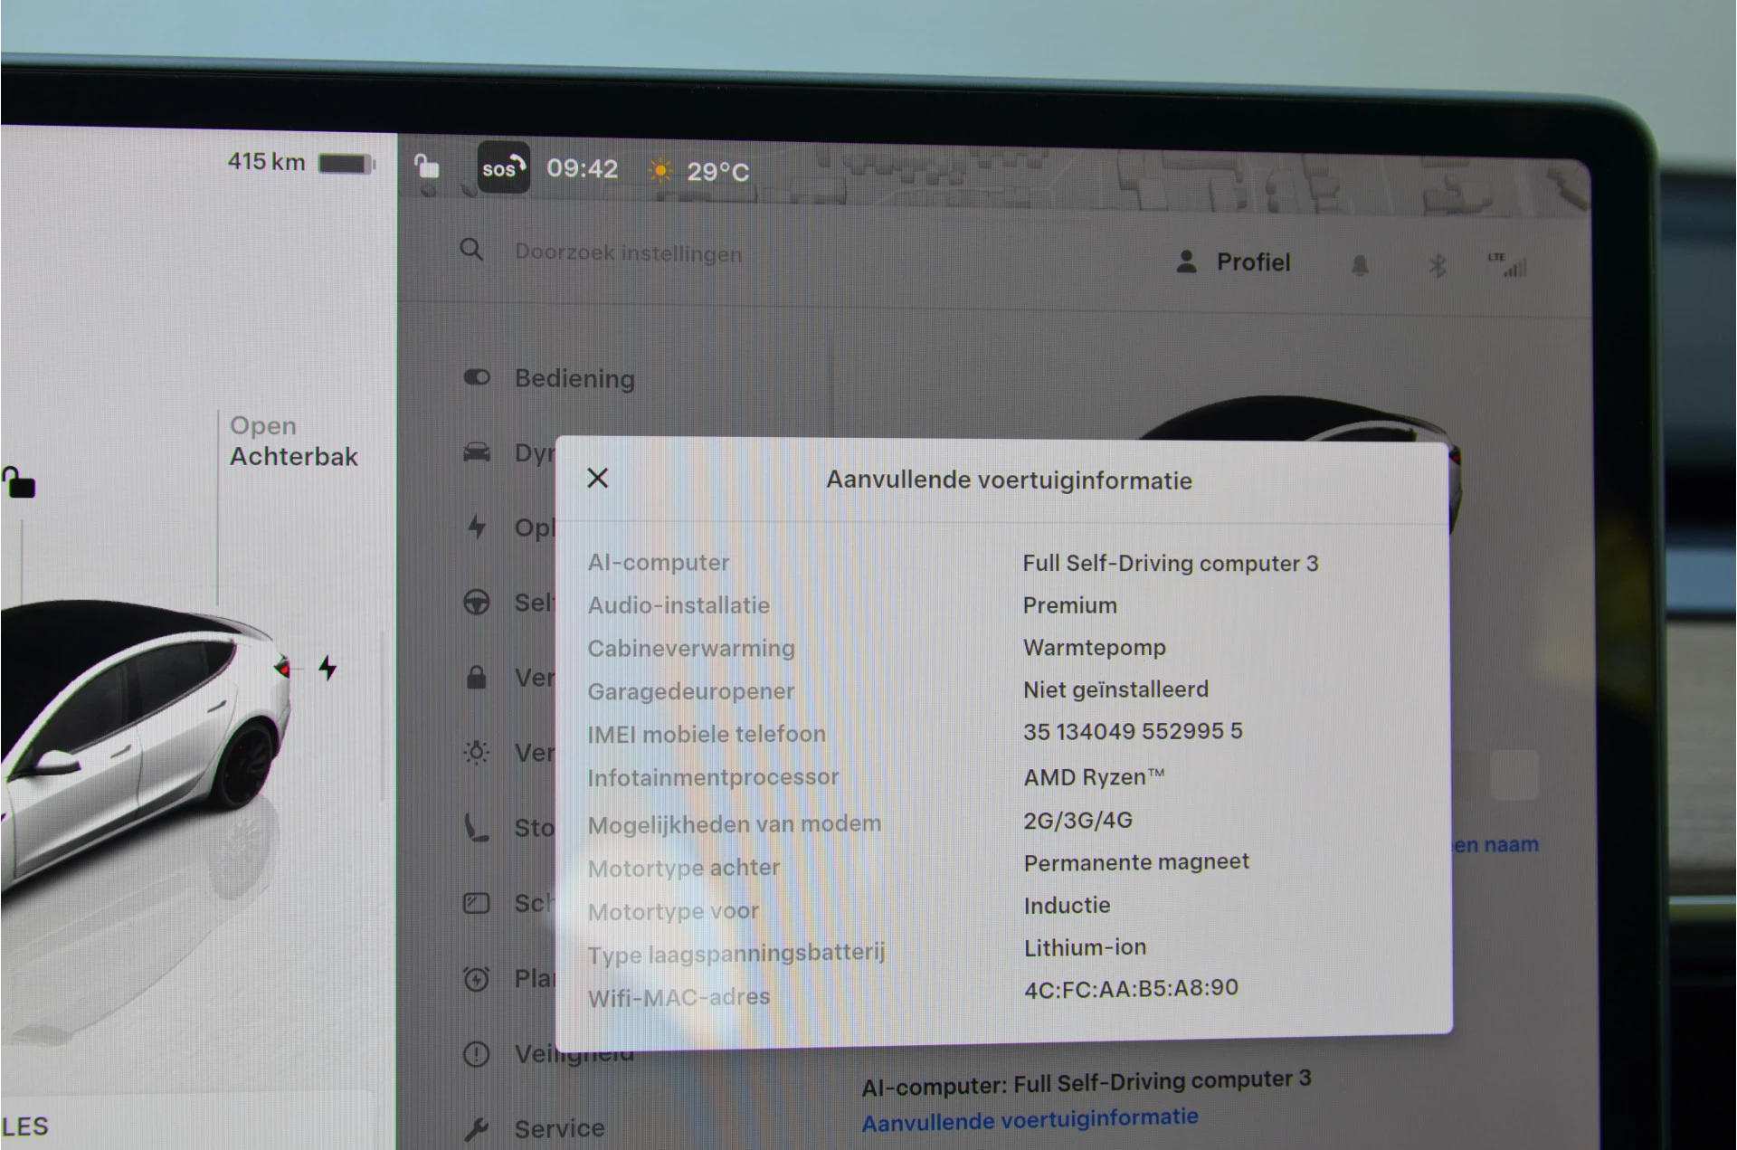Tap the Audio-installatie label

click(679, 605)
